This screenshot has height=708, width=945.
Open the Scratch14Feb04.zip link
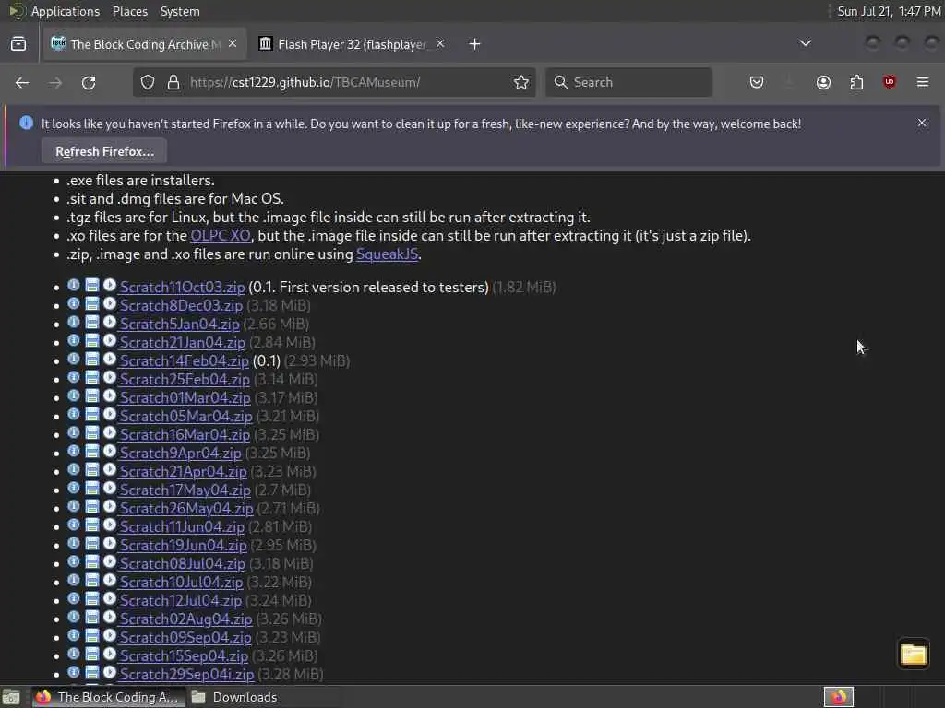click(184, 360)
